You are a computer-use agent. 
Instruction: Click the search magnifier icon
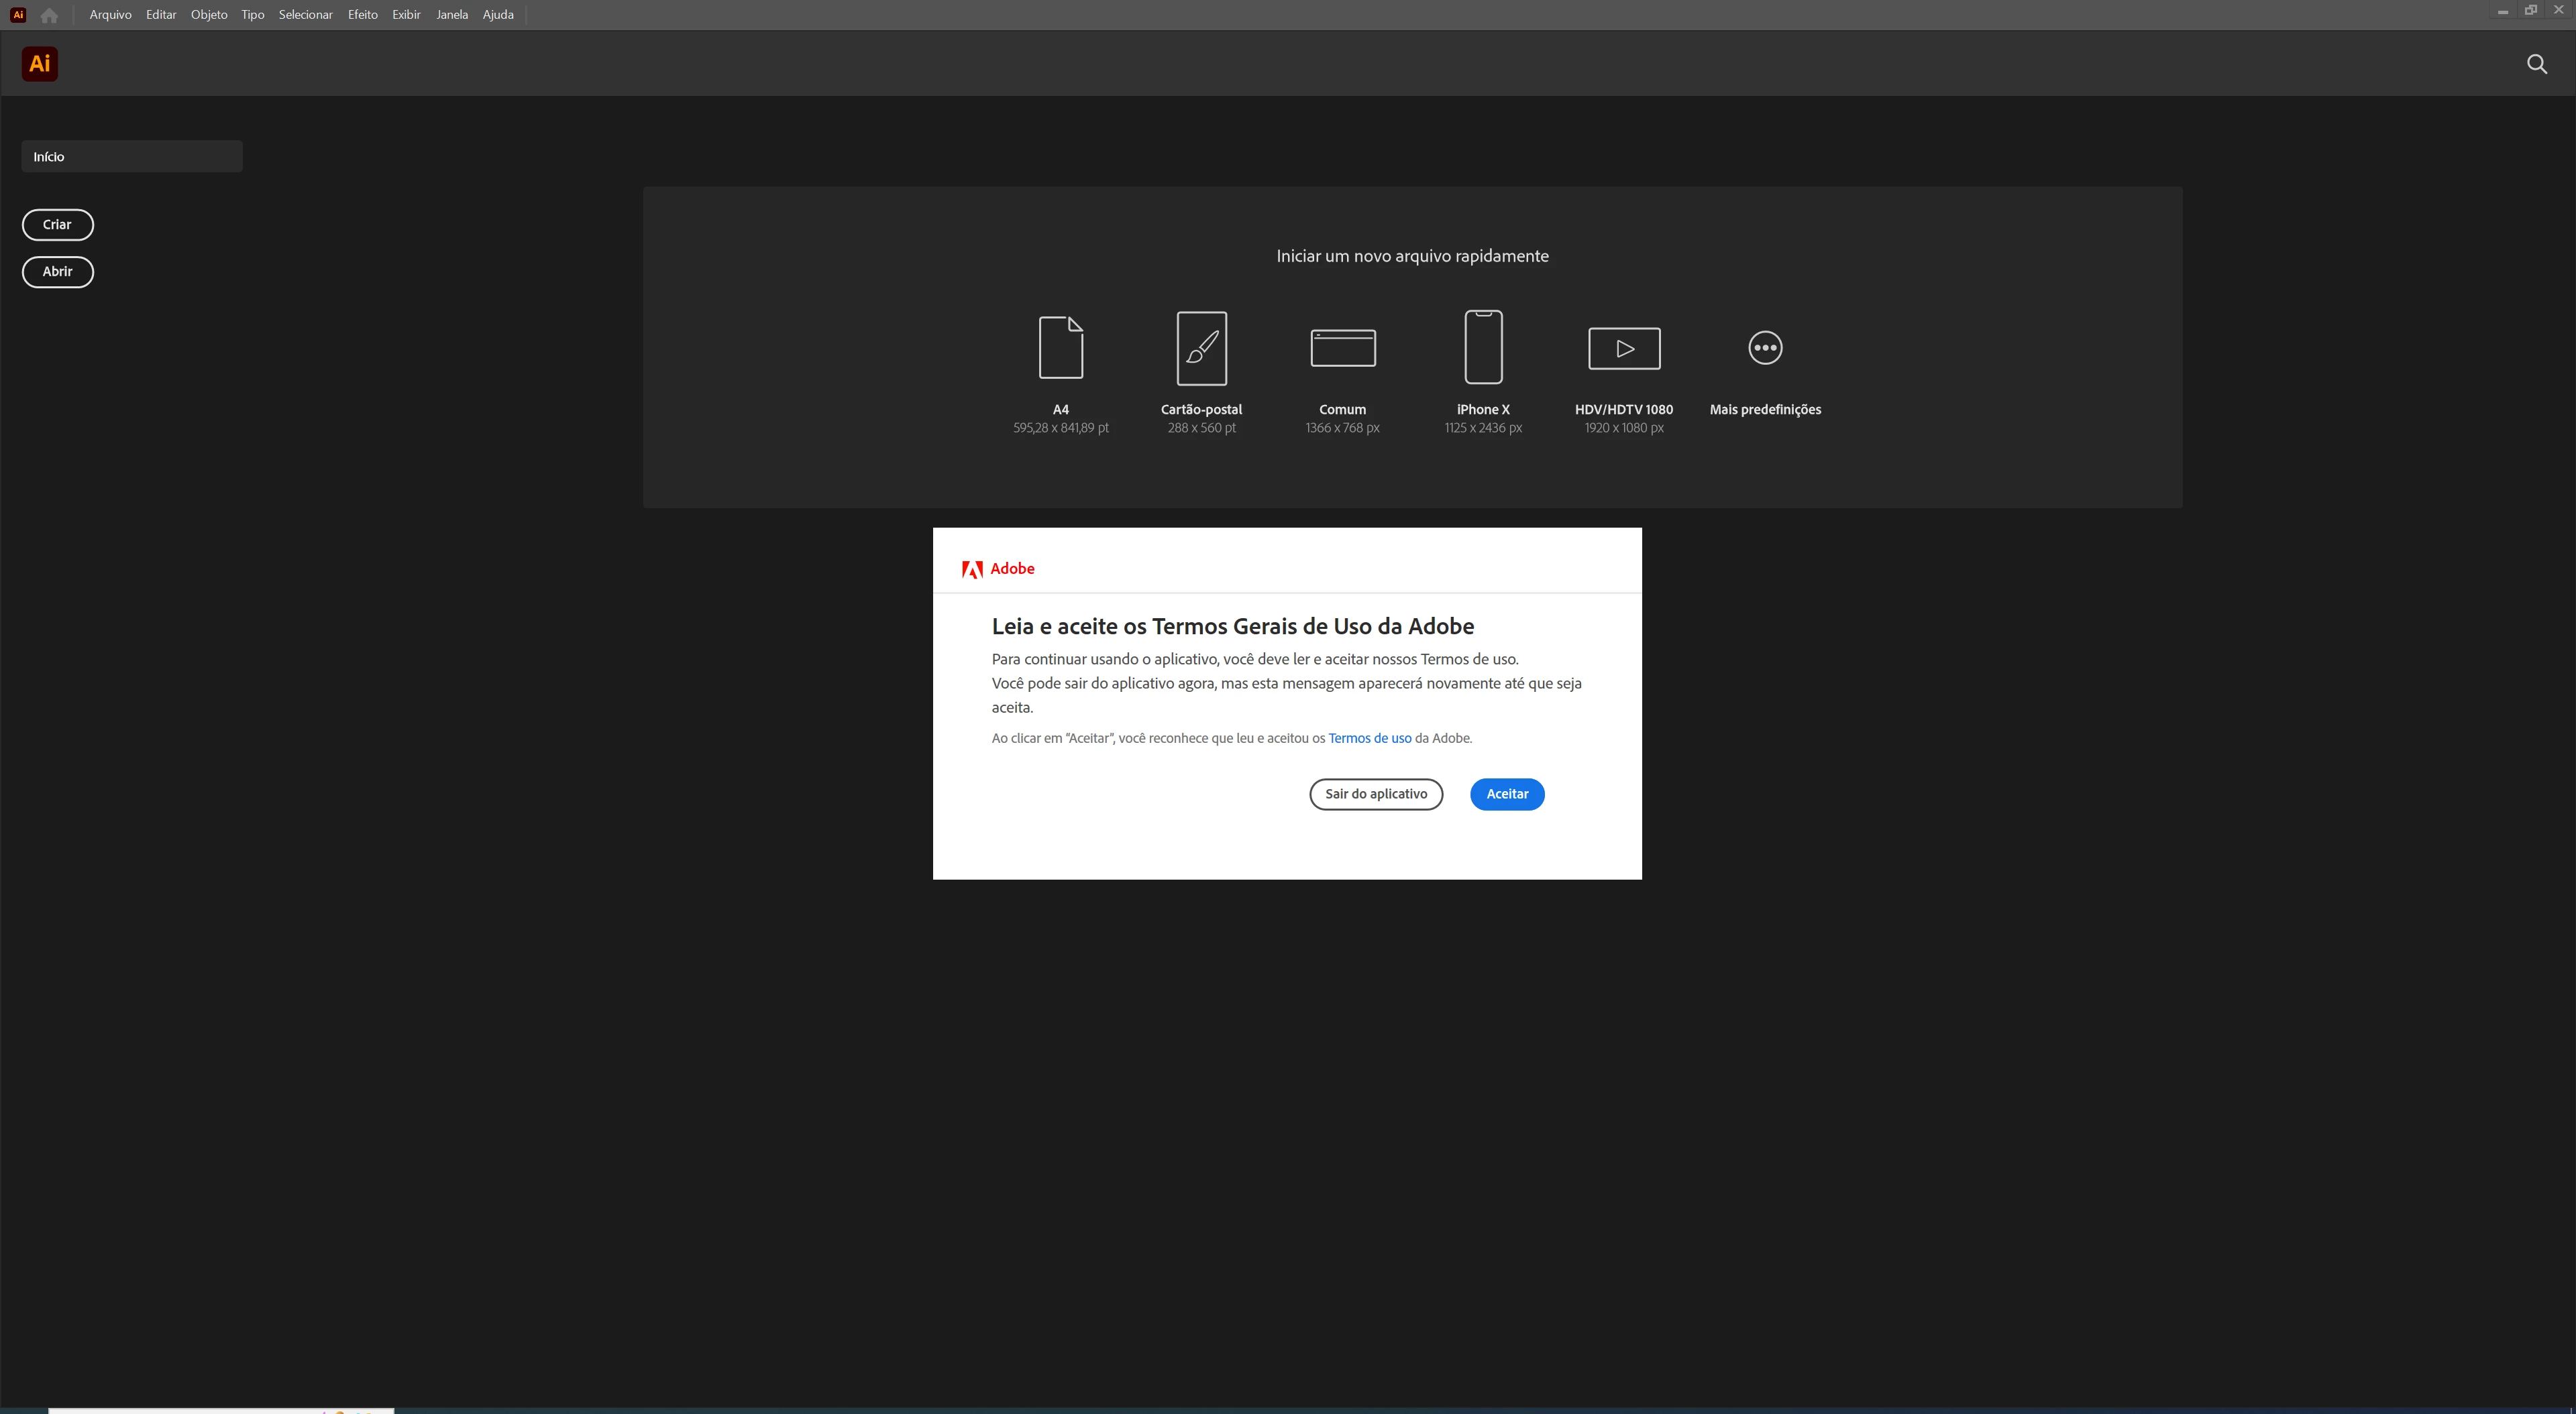pyautogui.click(x=2536, y=64)
